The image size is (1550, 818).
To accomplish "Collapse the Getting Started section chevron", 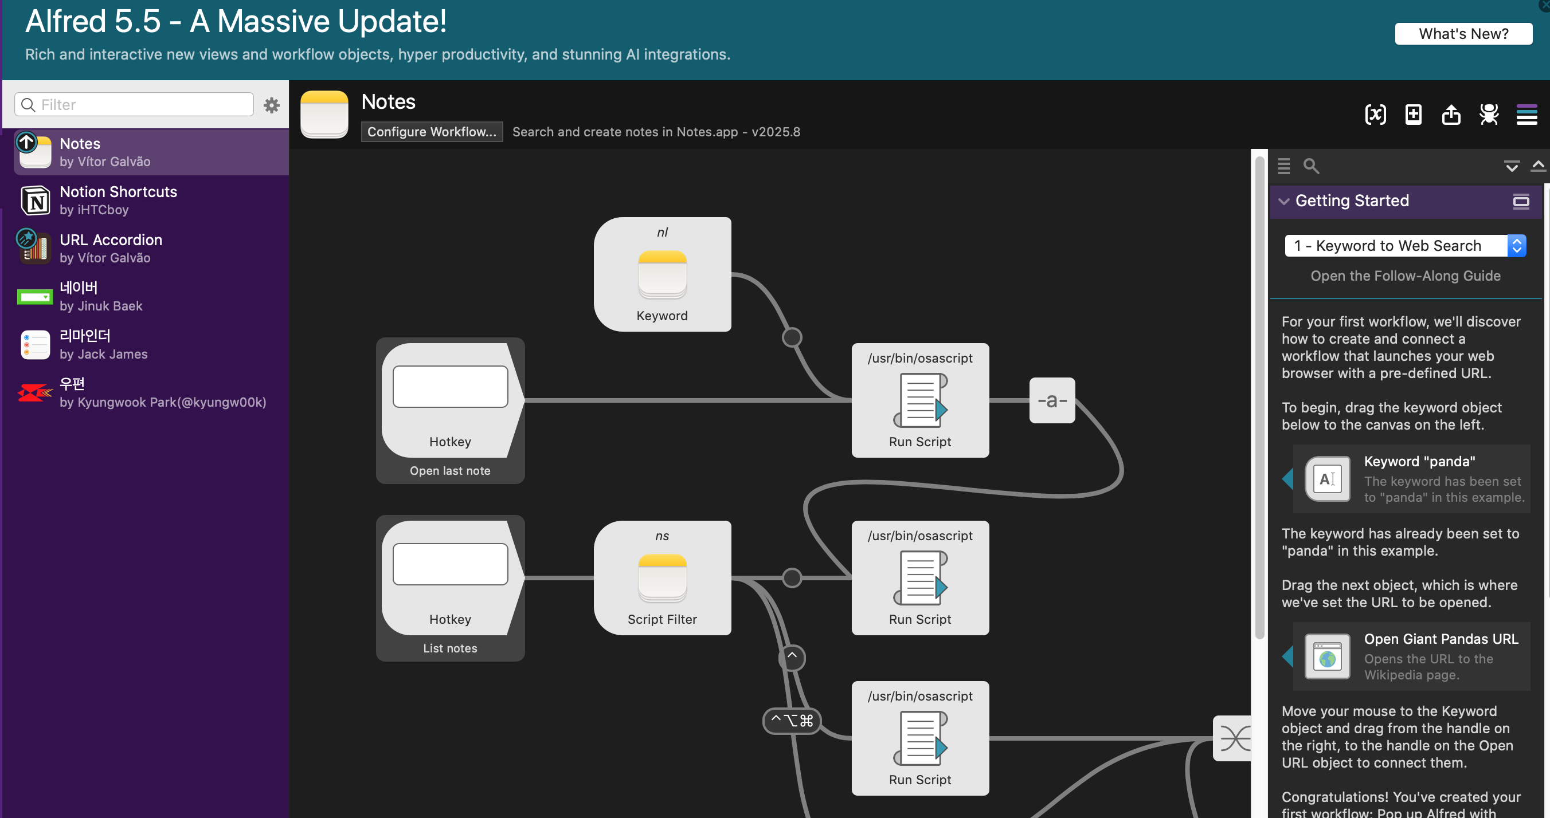I will 1284,201.
